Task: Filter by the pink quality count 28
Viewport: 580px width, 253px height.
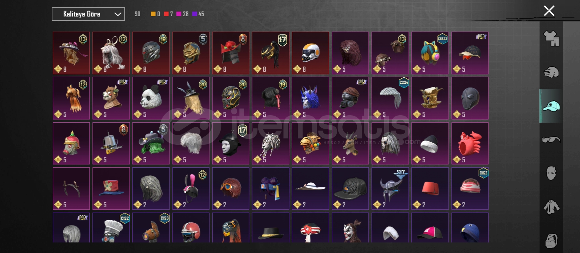Action: pos(182,14)
